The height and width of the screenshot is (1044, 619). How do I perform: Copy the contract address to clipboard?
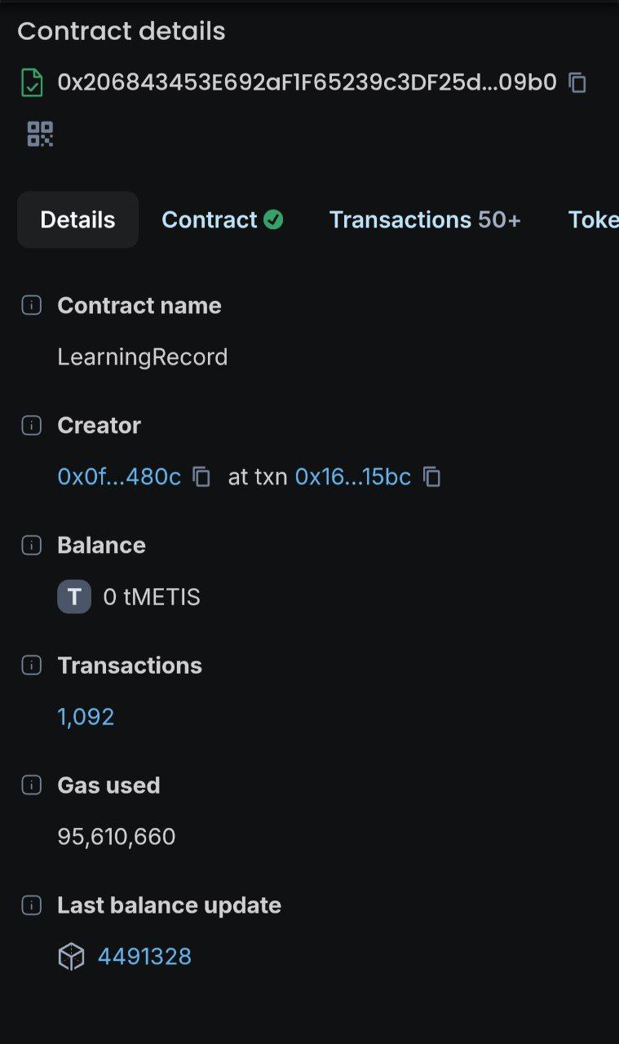[577, 82]
